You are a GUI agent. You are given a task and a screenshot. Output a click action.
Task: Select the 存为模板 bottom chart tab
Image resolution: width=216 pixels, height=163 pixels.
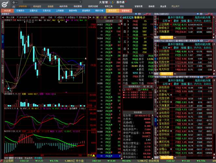[x=38, y=158]
